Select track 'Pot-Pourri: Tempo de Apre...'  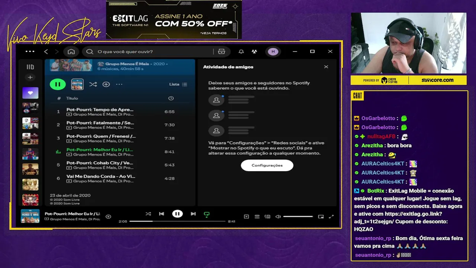click(100, 110)
